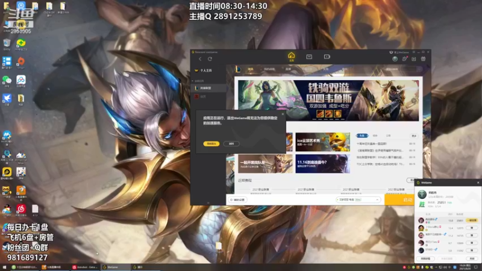Open the 一起开黑找队友 thumbnail
Screen dimensions: 482x271
click(265, 164)
